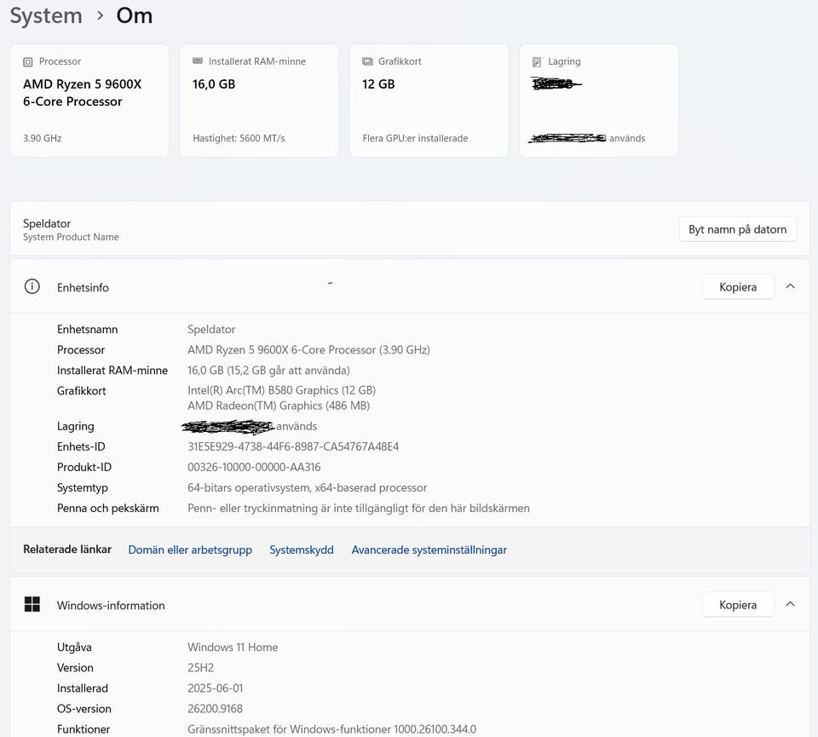Select AMD Ryzen 5 9600X processor card
This screenshot has height=737, width=818.
tap(89, 101)
